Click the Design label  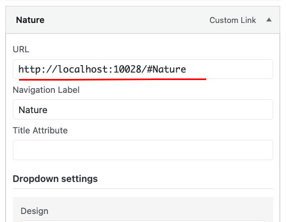tap(35, 211)
